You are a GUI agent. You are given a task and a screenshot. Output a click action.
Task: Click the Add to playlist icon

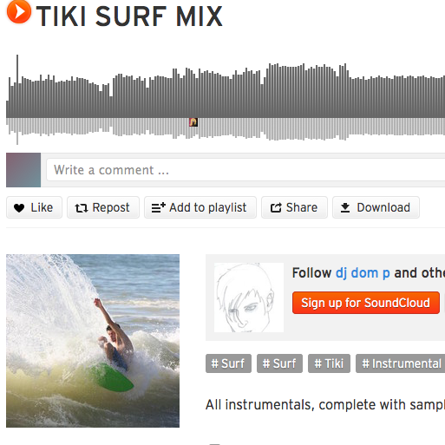(159, 207)
